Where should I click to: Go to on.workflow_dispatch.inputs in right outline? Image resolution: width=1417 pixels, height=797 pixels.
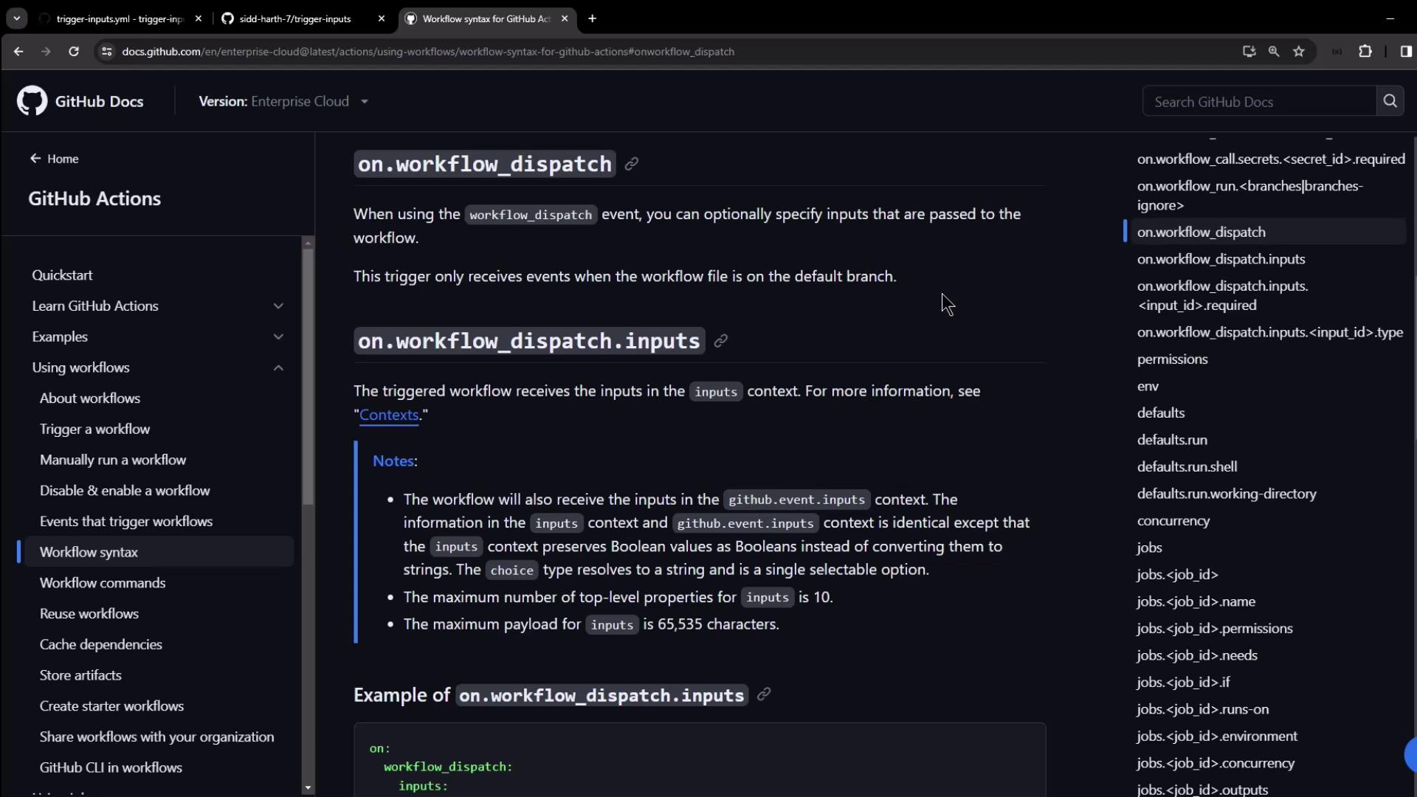[x=1221, y=259]
